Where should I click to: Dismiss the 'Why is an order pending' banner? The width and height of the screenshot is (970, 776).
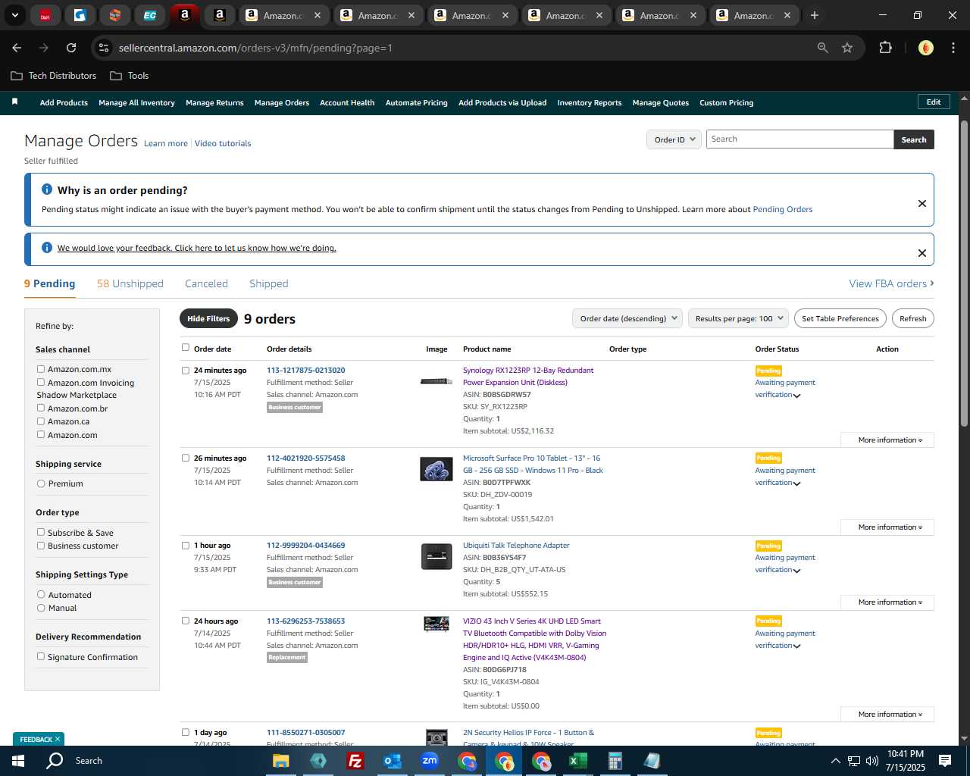coord(921,203)
